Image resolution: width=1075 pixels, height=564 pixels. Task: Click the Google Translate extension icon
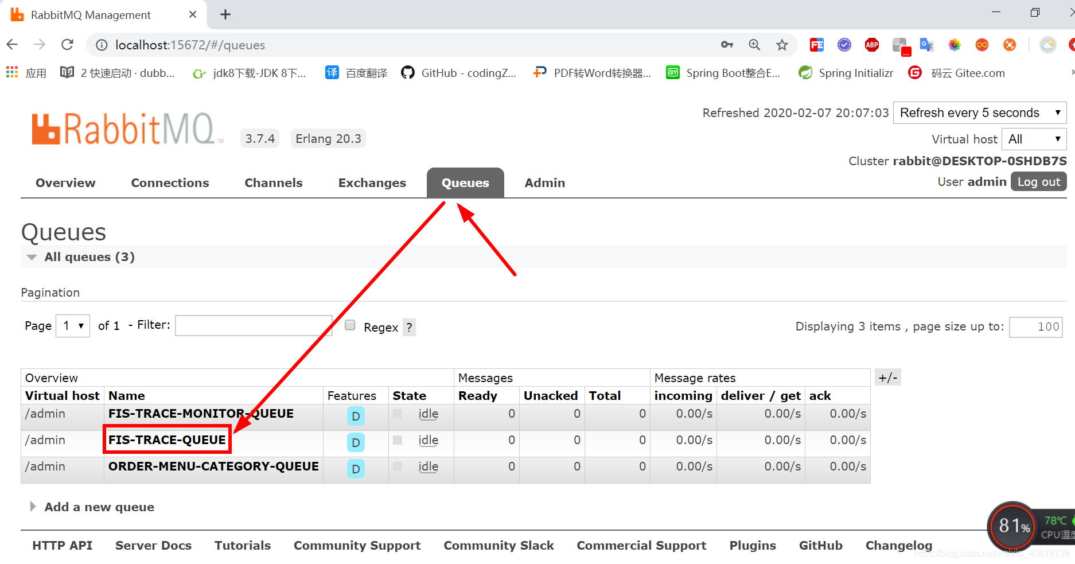coord(926,45)
